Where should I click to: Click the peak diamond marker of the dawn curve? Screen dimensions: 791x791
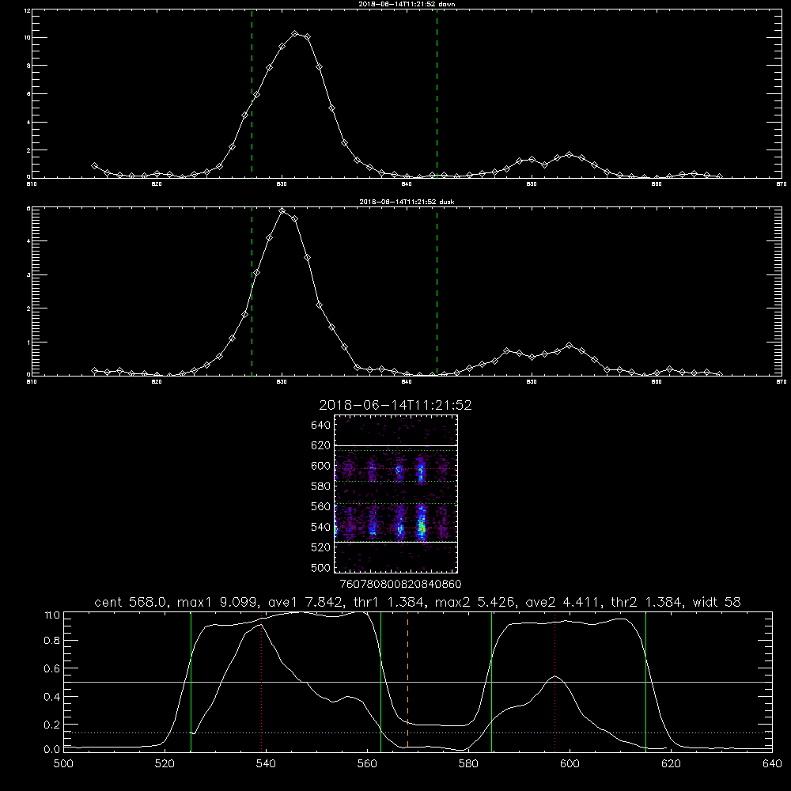coord(295,34)
